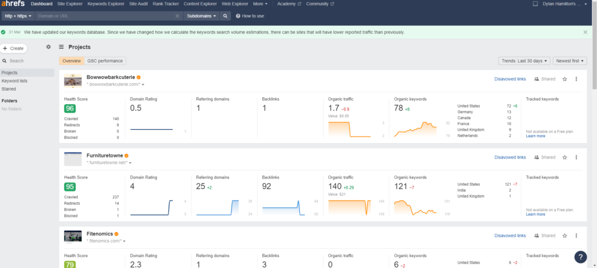This screenshot has width=597, height=268.
Task: Open more options for Fitenomics project
Action: click(576, 235)
